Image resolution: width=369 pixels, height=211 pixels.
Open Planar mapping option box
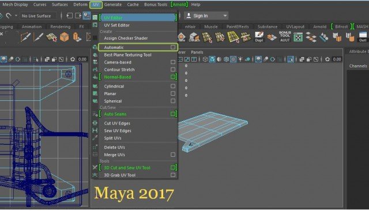[173, 93]
